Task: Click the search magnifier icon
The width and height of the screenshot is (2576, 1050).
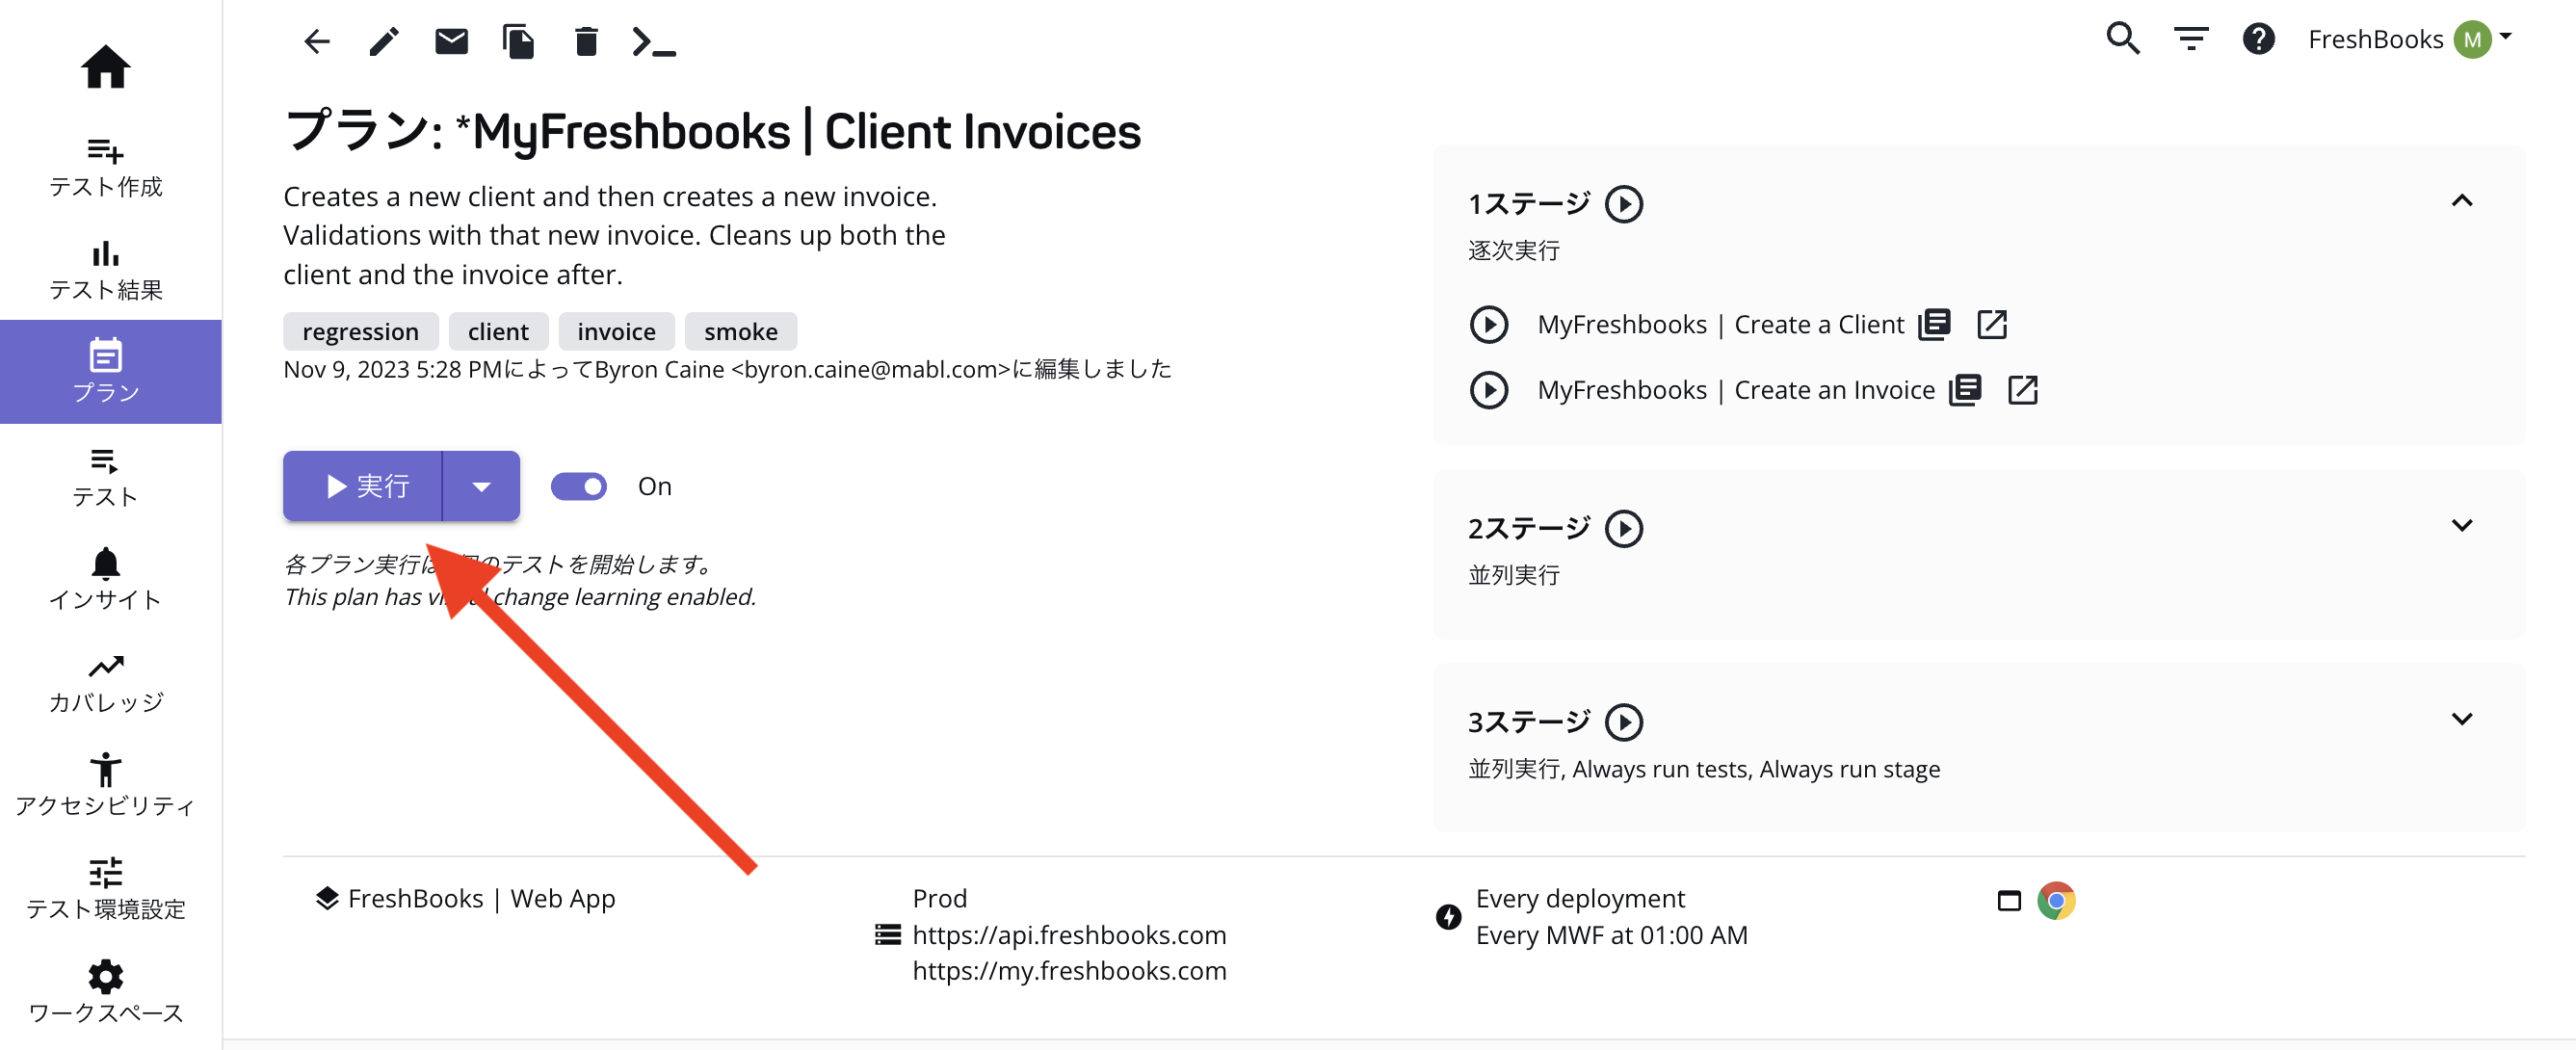Action: pyautogui.click(x=2122, y=38)
